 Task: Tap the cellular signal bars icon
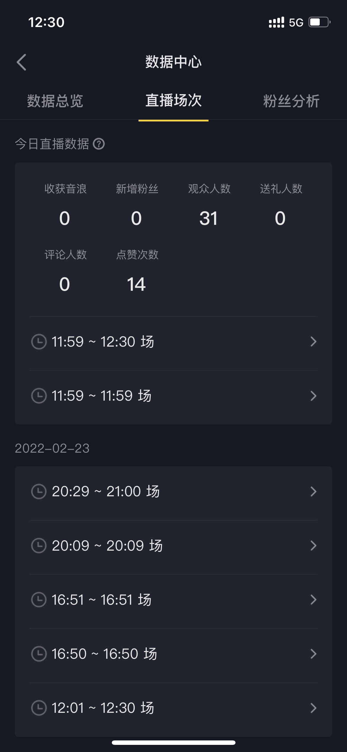(276, 22)
